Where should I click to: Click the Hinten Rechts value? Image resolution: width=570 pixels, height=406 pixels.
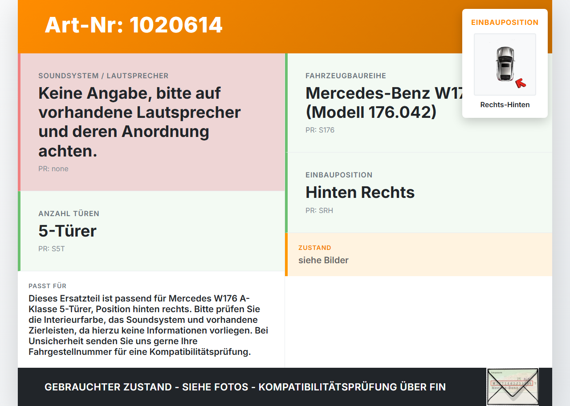[x=360, y=192]
